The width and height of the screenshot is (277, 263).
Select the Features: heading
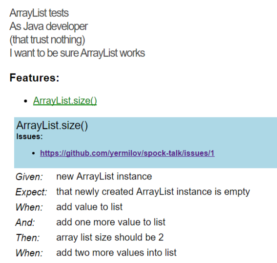pos(34,78)
